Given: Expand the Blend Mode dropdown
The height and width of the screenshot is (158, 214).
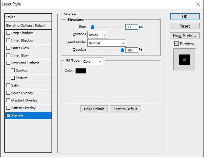Looking at the screenshot, I should (x=107, y=43).
